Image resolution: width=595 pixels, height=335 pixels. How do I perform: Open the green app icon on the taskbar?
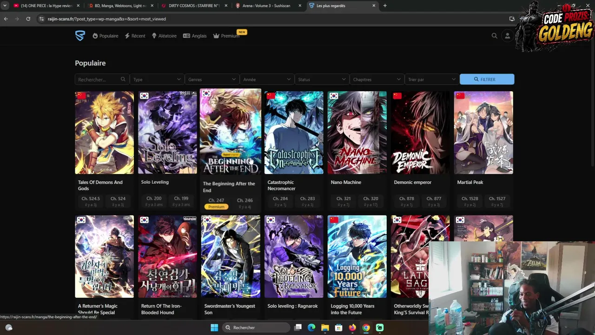[380, 328]
